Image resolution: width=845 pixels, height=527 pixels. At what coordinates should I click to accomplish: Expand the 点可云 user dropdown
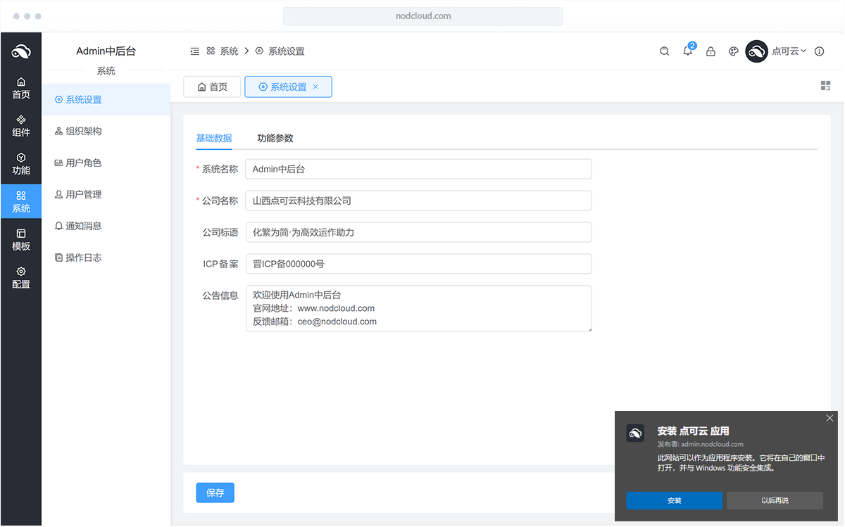click(x=789, y=51)
